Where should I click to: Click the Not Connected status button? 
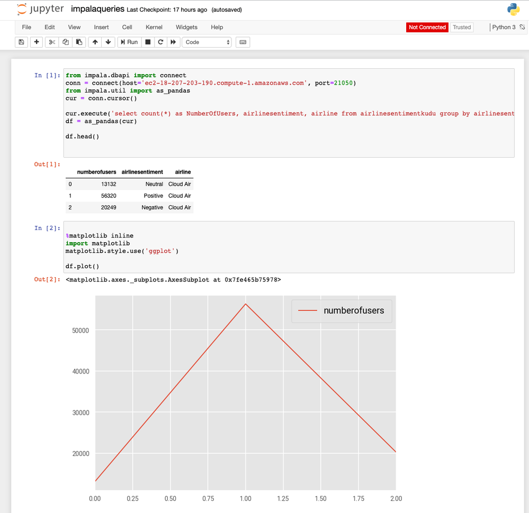pos(427,28)
